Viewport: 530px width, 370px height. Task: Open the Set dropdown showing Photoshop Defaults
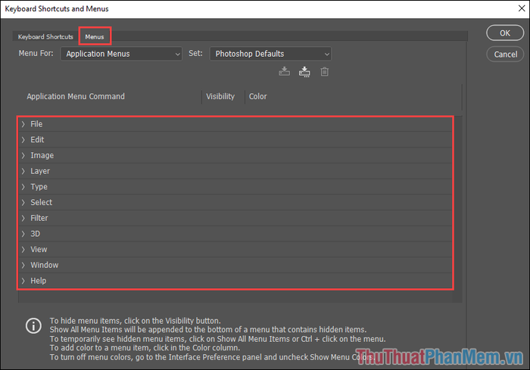coord(270,54)
